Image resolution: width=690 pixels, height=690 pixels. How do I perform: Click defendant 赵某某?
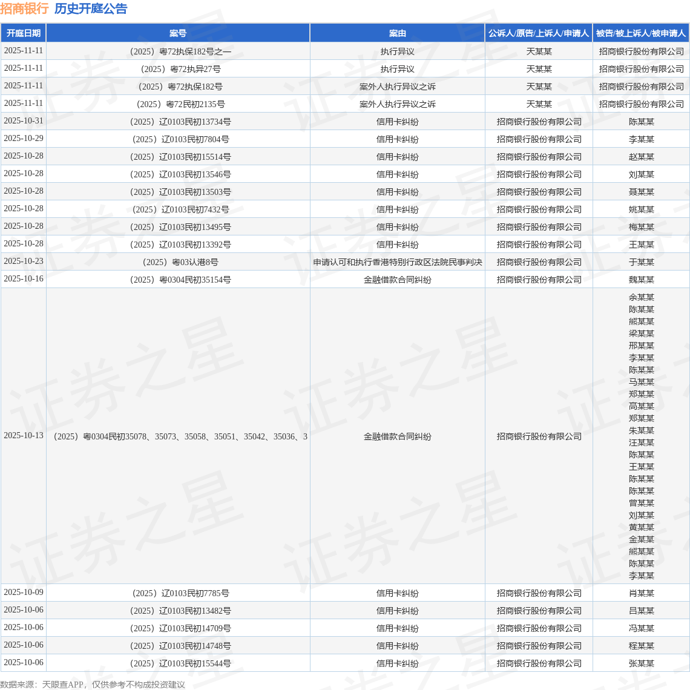point(641,157)
